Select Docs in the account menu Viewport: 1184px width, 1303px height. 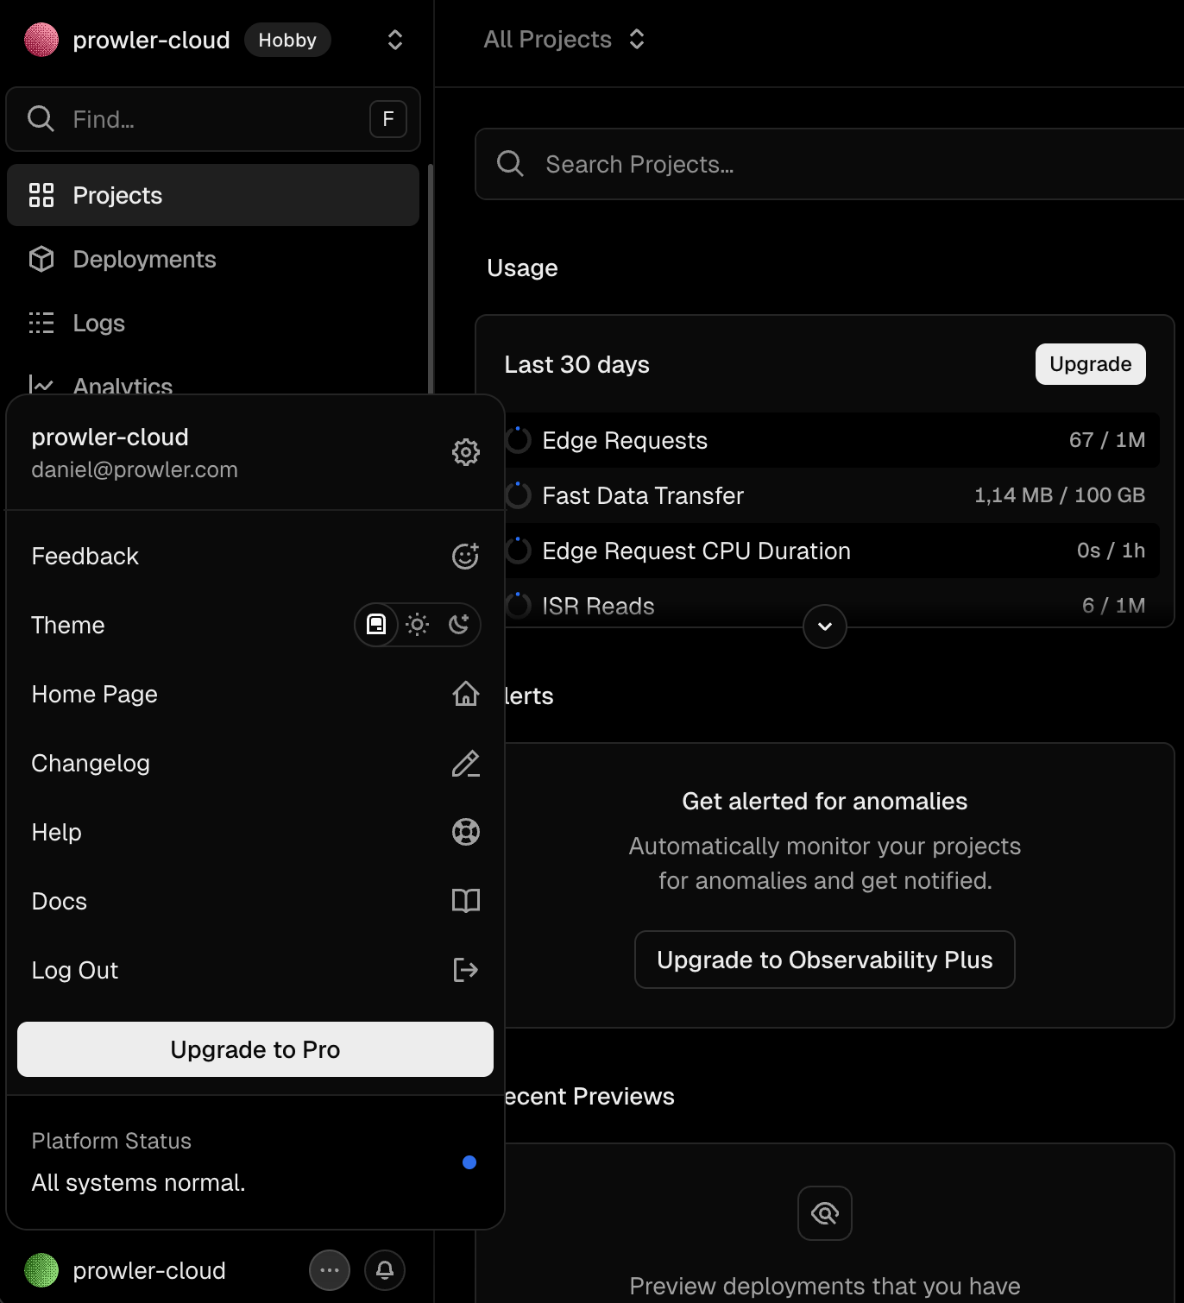255,901
